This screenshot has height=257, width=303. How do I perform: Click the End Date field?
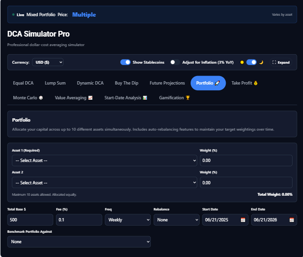(274, 220)
